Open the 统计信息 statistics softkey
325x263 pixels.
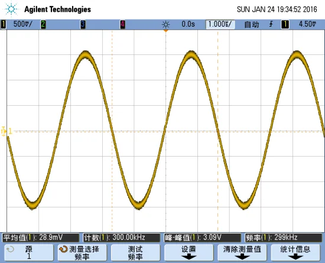click(x=295, y=252)
